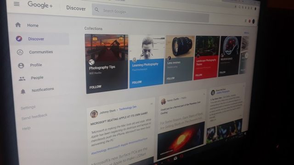
Task: Click the More link above collections
Action: coord(246,33)
